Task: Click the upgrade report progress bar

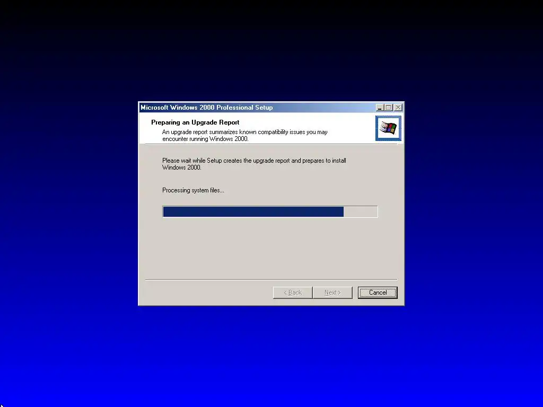Action: coord(270,211)
